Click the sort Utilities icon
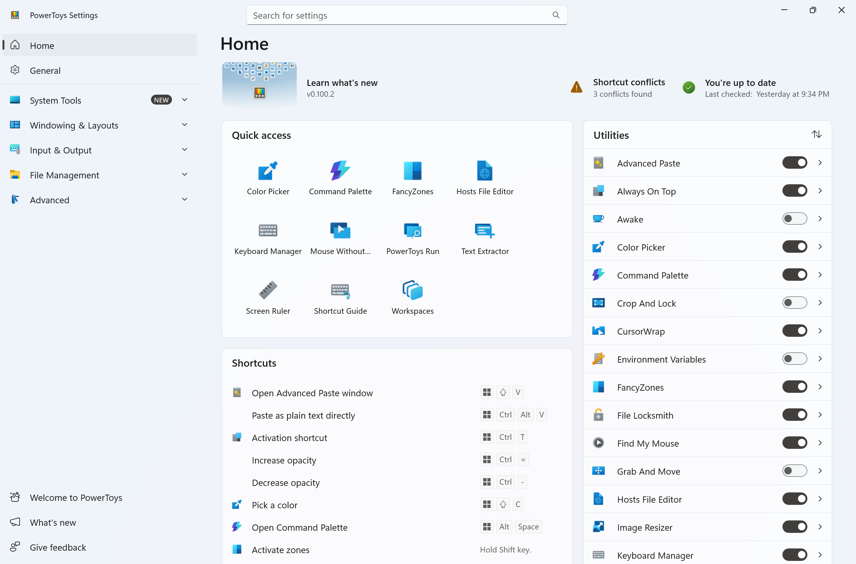 tap(816, 134)
